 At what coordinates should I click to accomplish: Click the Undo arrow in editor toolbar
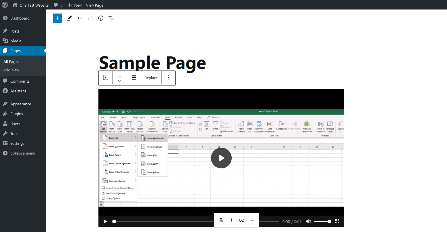(x=80, y=18)
